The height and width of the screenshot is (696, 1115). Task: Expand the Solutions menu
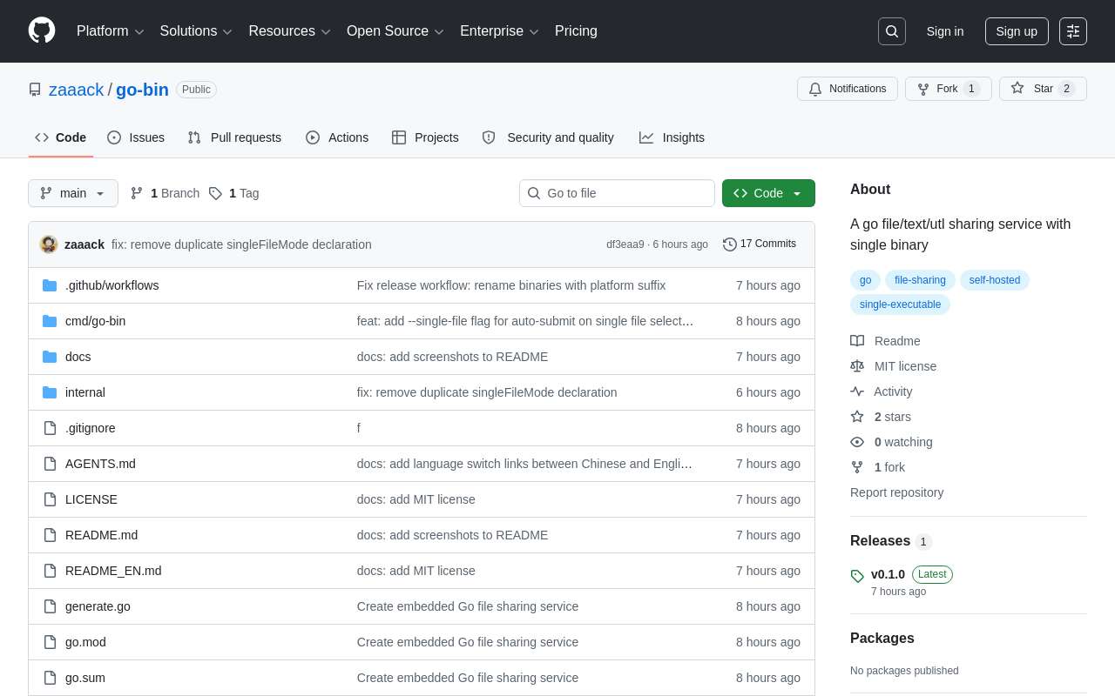[196, 31]
